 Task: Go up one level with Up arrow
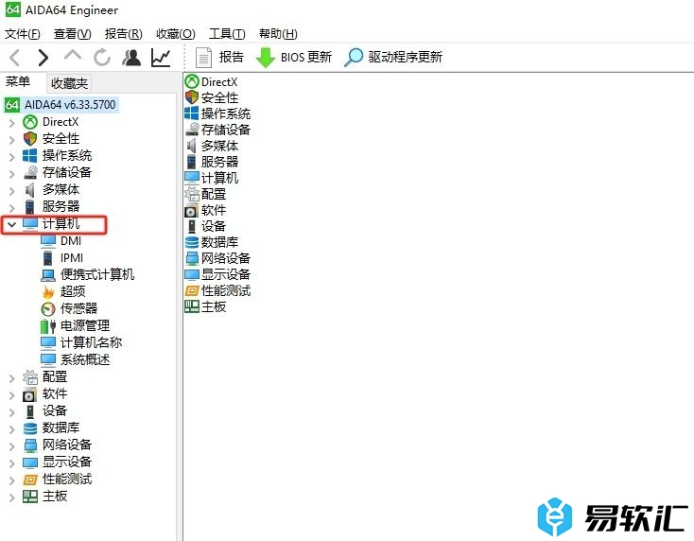pos(73,56)
